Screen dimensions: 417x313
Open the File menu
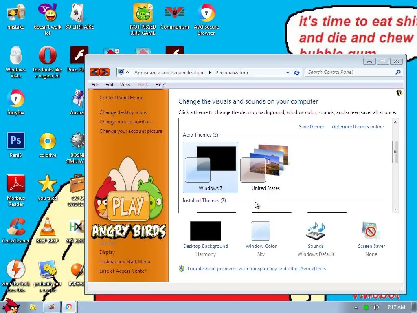click(x=95, y=85)
